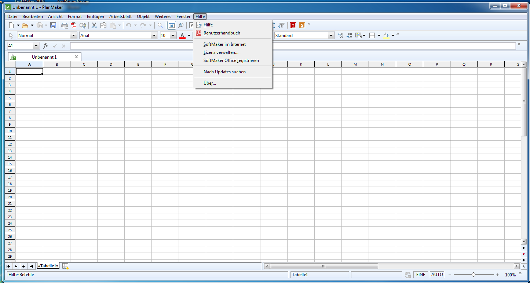530x283 pixels.
Task: Save the document with the floppy disk icon
Action: [53, 25]
